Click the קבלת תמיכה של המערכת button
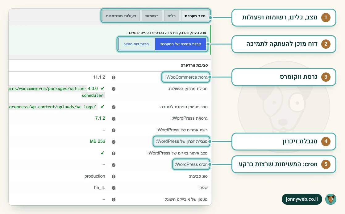 point(181,44)
